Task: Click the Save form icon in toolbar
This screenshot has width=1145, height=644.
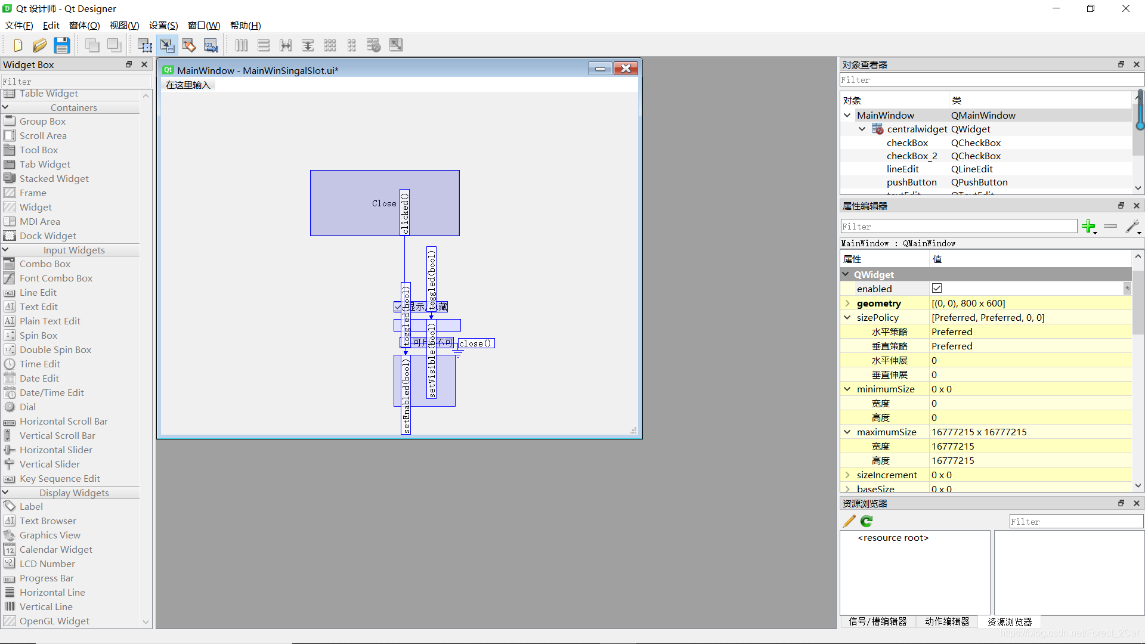Action: point(61,45)
